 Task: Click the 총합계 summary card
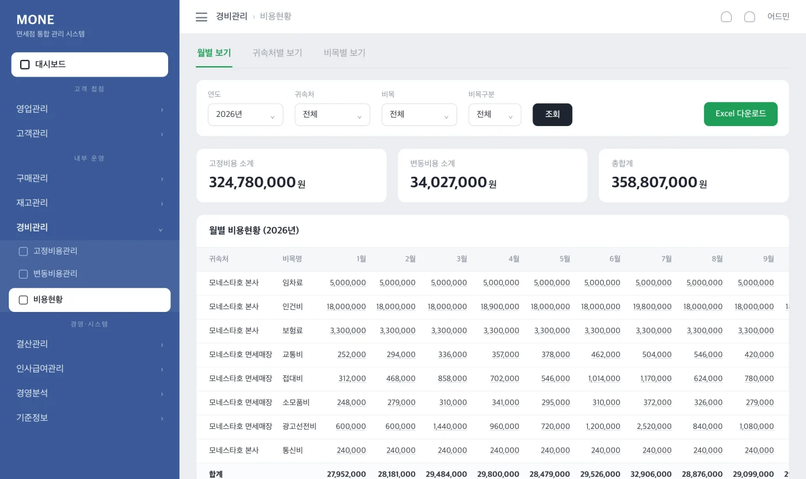pos(694,176)
